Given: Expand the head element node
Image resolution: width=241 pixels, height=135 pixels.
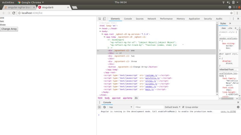Looking at the screenshot, I should tap(100, 29).
